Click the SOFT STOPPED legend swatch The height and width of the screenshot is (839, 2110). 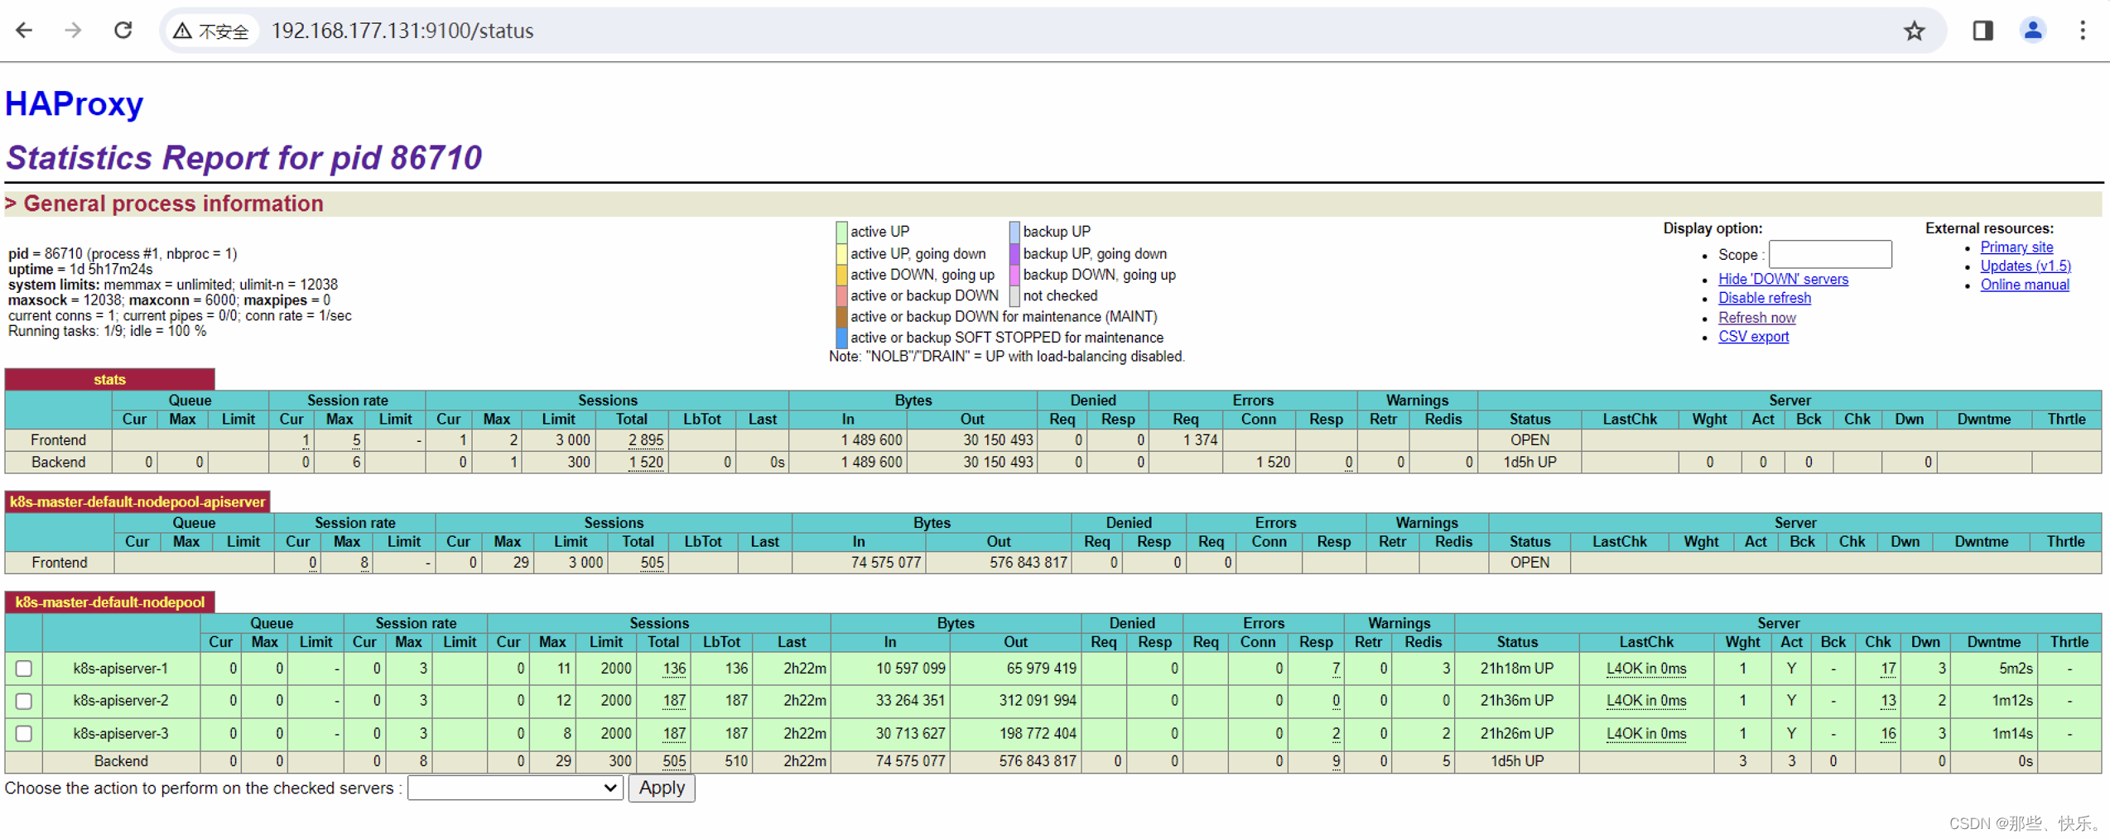(841, 338)
